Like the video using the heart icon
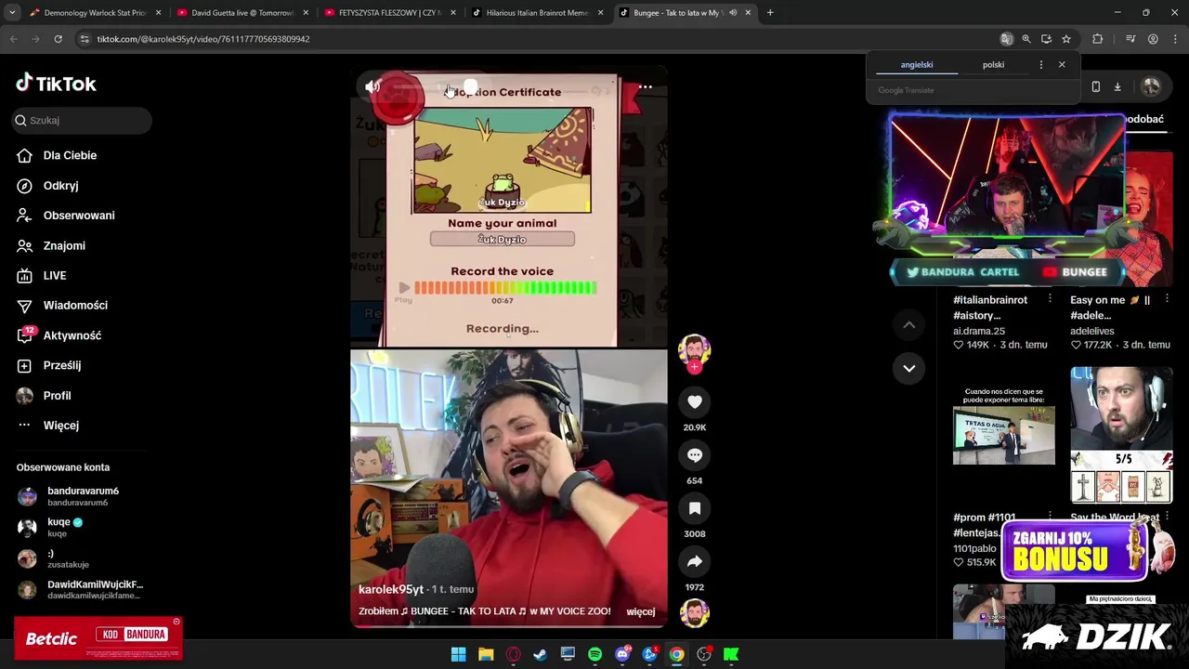1189x669 pixels. click(x=695, y=401)
